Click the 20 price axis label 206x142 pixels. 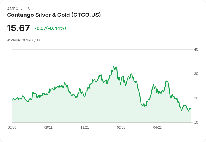196,98
